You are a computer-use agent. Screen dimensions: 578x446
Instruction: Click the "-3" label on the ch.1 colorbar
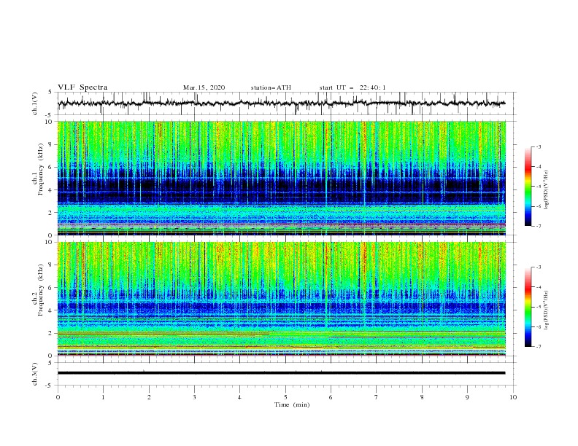click(538, 146)
